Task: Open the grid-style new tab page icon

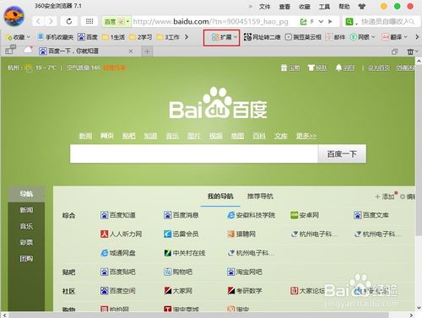Action: (x=89, y=21)
